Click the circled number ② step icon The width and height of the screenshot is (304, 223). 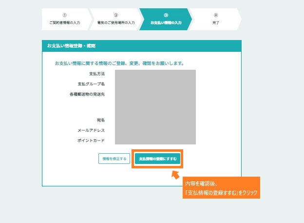click(115, 15)
